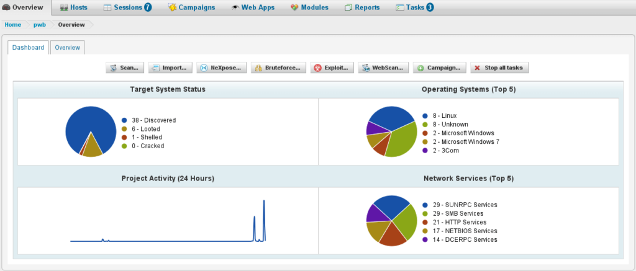Open the Reports tab
Screen dimensions: 636x271
coord(363,7)
